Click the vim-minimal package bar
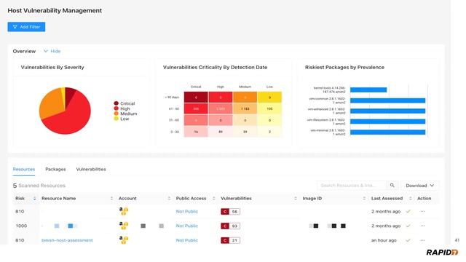The height and width of the screenshot is (262, 466). tap(388, 132)
